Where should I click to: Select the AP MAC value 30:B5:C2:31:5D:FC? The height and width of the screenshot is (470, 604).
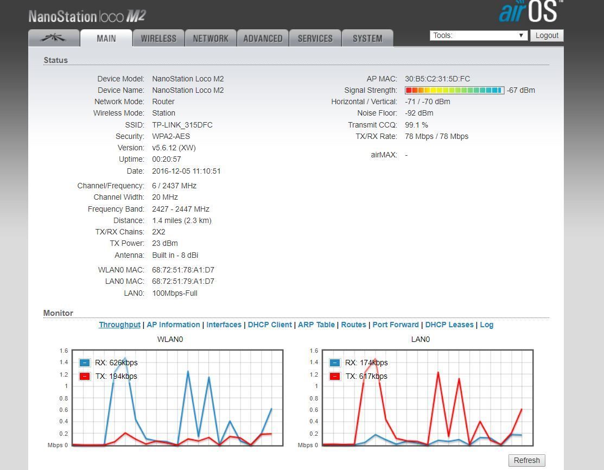(x=437, y=79)
